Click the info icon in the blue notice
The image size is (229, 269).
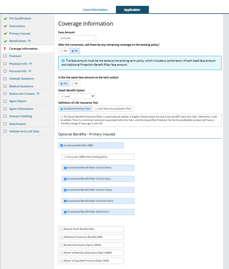point(63,61)
